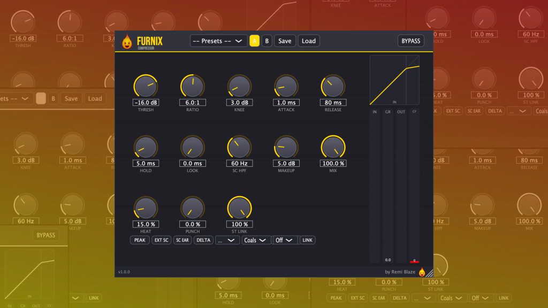Toggle the SC EAR button
Screen dimensions: 548x308
click(182, 240)
